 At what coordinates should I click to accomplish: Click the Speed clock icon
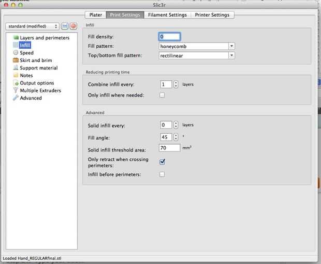tap(16, 52)
